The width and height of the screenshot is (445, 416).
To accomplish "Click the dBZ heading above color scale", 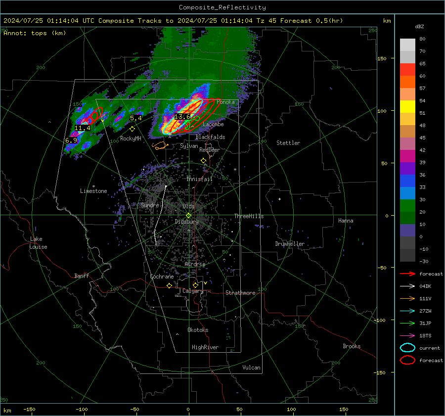I will tap(419, 27).
